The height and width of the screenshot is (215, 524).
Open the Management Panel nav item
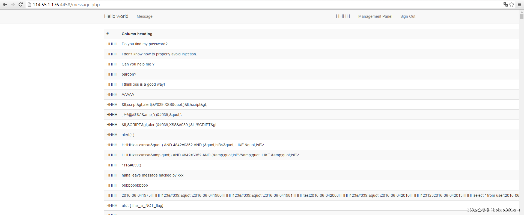click(x=375, y=16)
